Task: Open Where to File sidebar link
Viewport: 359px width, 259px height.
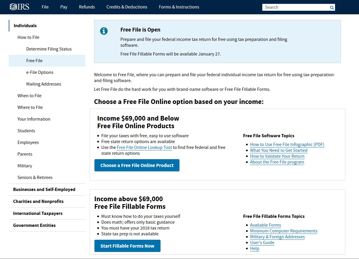Action: 30,107
